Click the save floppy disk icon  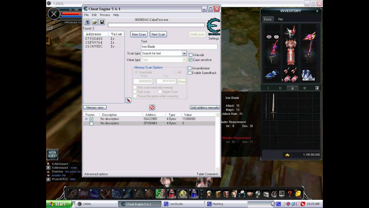pos(102,22)
